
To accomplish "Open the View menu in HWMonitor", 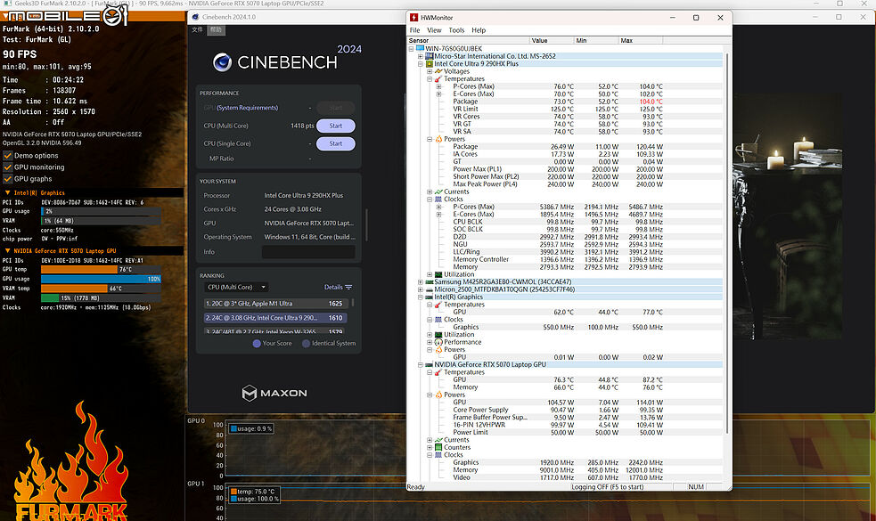I will tap(434, 30).
